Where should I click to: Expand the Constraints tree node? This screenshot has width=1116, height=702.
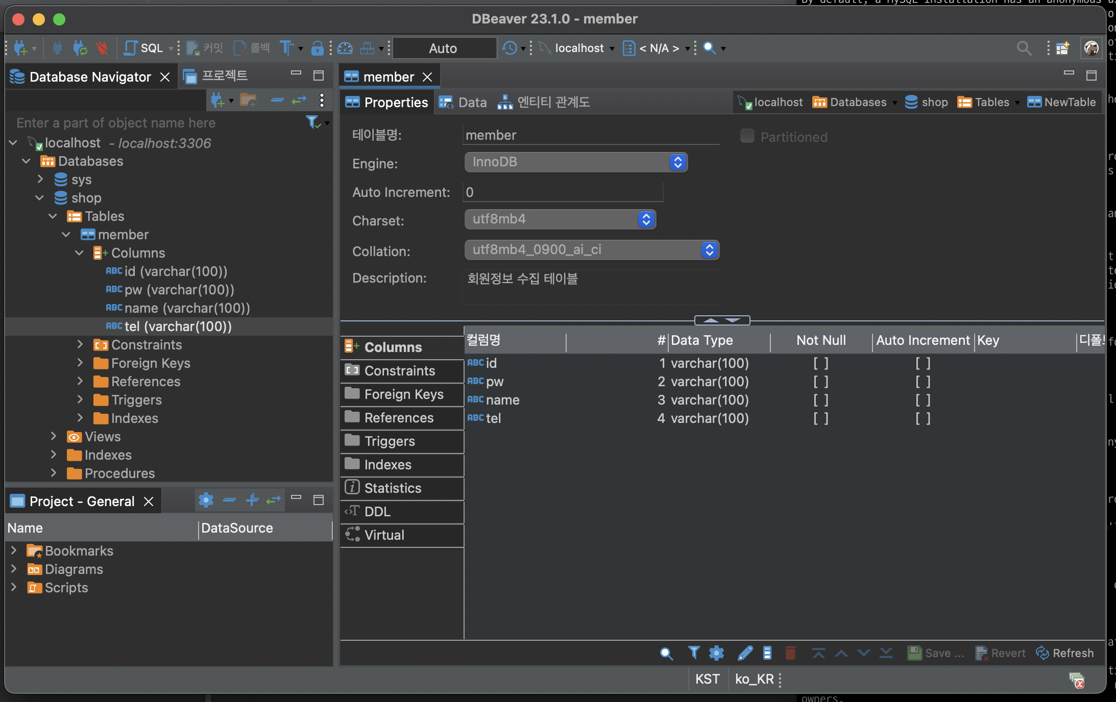tap(80, 345)
